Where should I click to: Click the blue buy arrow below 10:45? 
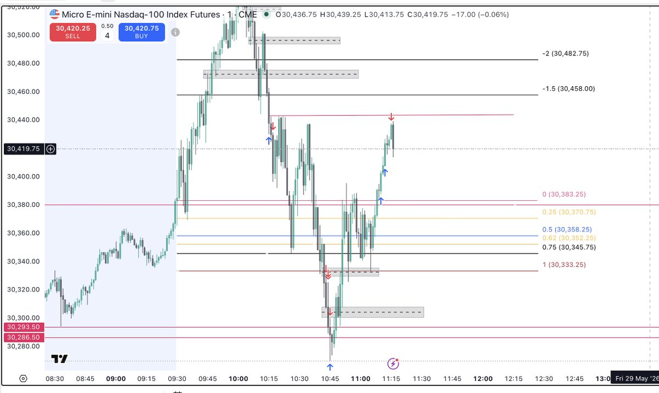(x=330, y=367)
